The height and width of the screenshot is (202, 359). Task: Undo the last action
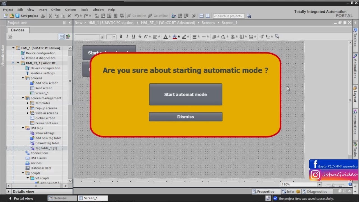pyautogui.click(x=76, y=16)
